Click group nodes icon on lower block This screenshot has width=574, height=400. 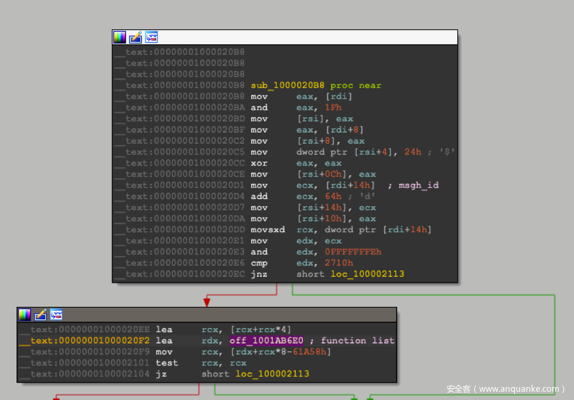[57, 315]
